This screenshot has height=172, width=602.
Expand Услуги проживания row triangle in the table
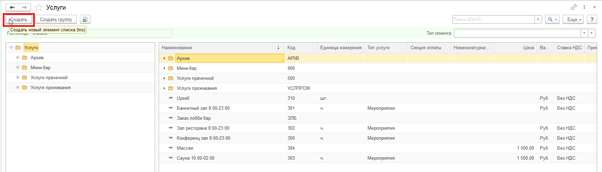click(x=164, y=88)
